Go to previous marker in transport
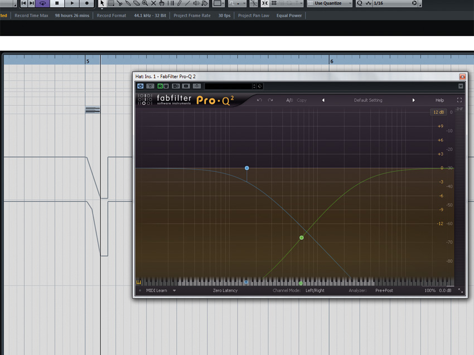Image resolution: width=474 pixels, height=355 pixels. (x=23, y=3)
